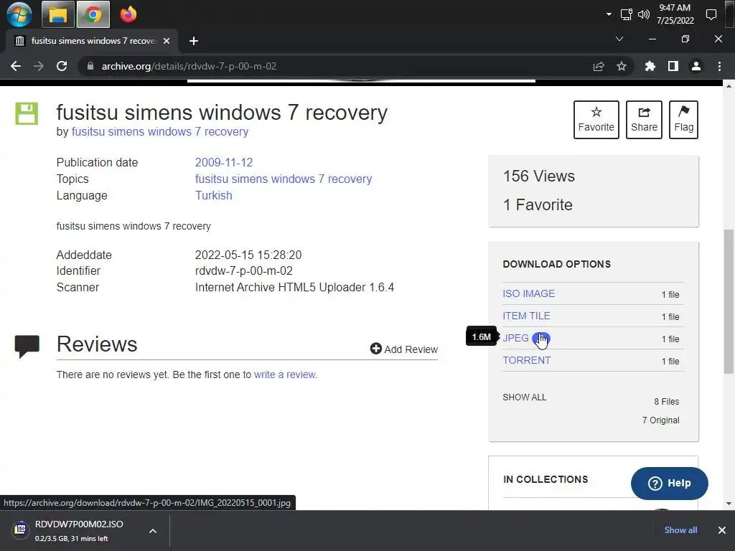The height and width of the screenshot is (551, 735).
Task: Click the download progress 0.2/3.5 GB text
Action: (x=71, y=539)
